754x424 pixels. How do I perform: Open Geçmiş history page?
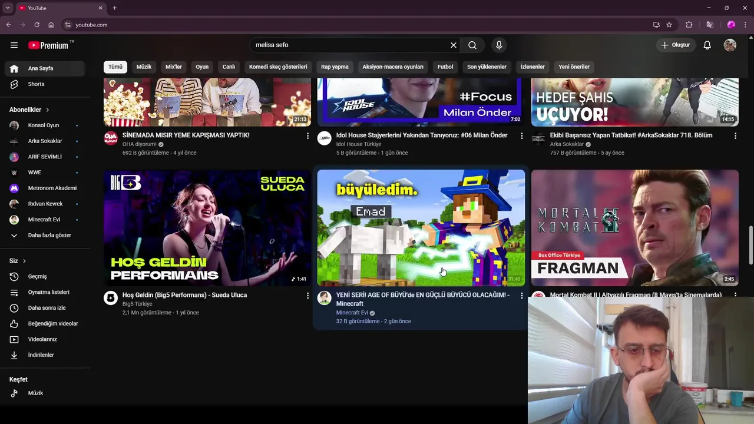pyautogui.click(x=45, y=276)
